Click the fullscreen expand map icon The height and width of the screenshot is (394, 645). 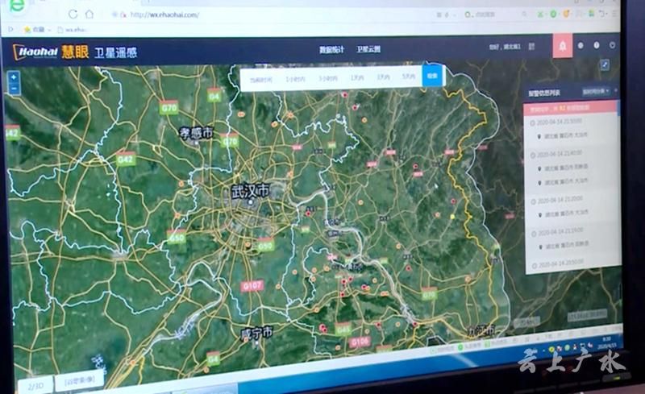pos(605,64)
